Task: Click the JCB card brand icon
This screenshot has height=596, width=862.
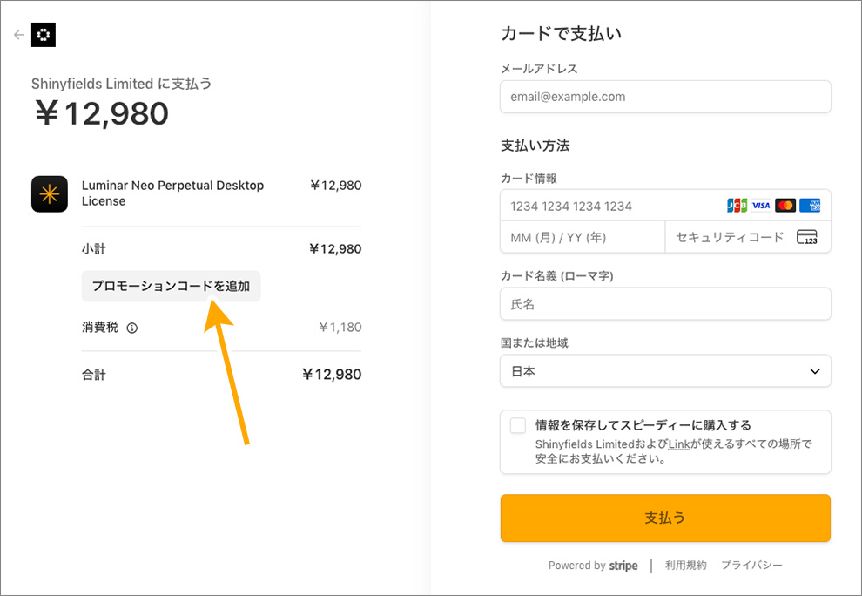Action: [x=737, y=206]
